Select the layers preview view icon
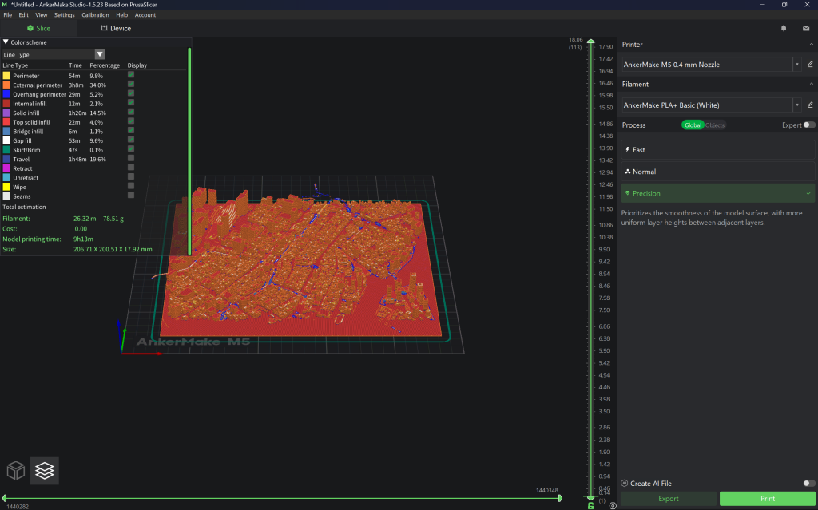Viewport: 818px width, 510px height. (x=45, y=471)
